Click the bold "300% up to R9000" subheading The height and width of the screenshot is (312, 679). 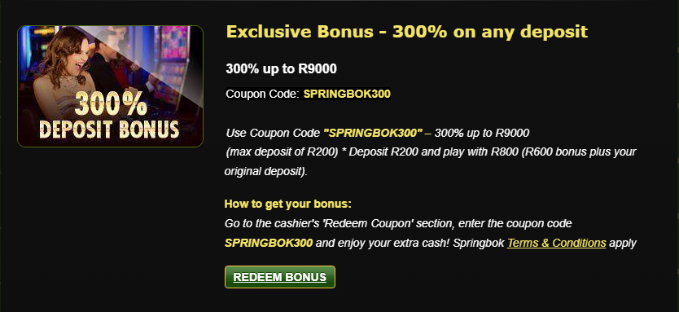point(281,69)
